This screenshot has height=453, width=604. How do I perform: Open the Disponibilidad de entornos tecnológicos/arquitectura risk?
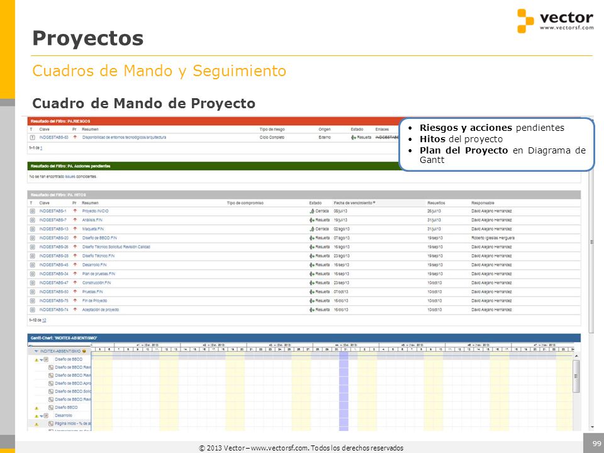click(x=124, y=138)
